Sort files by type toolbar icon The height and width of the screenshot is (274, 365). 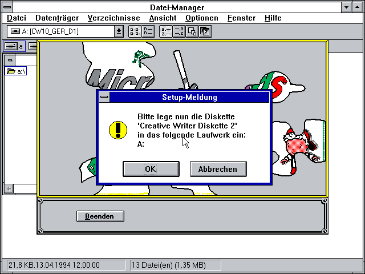point(179,31)
